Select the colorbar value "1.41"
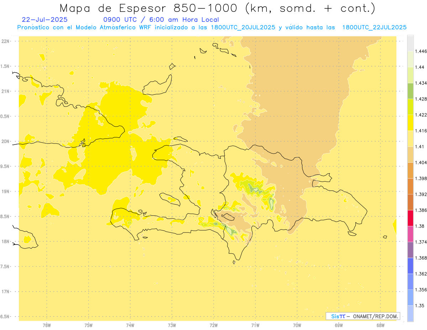427x330 pixels. pyautogui.click(x=420, y=147)
